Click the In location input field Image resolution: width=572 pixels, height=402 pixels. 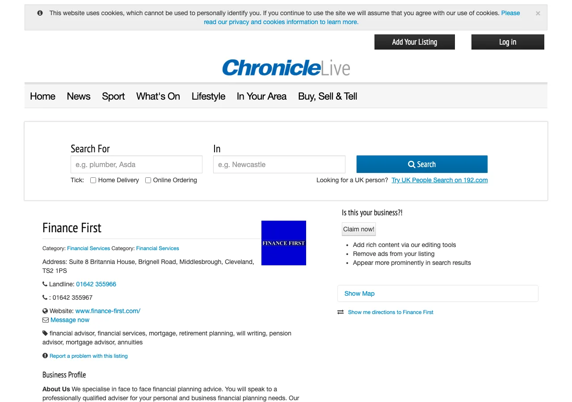(x=279, y=164)
